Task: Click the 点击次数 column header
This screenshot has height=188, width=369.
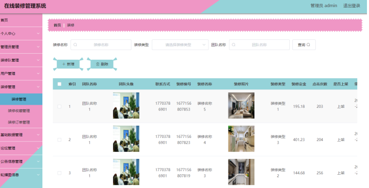Action: pos(320,84)
